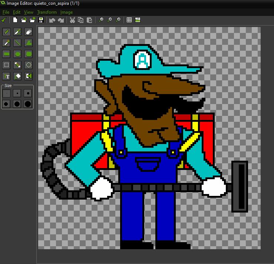This screenshot has height=264, width=274.
Task: Click the letter A emblem on the hat
Action: point(143,60)
